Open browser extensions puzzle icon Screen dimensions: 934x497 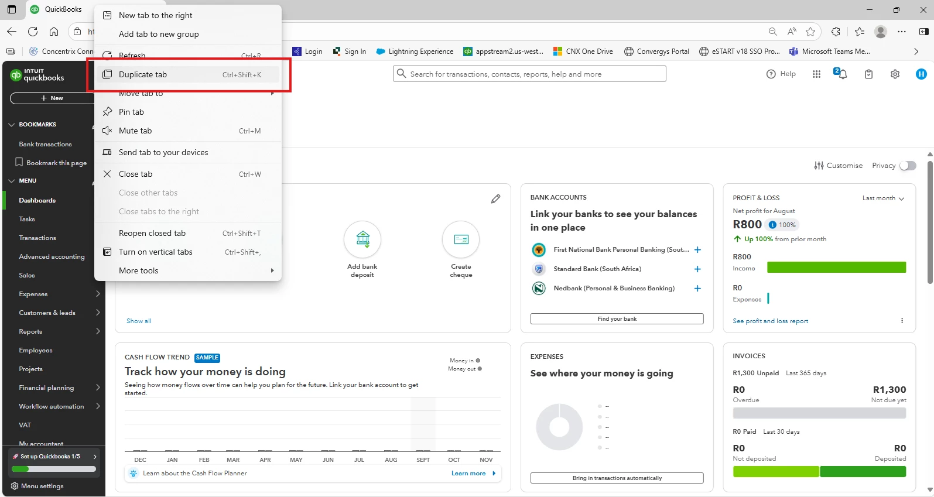(836, 32)
